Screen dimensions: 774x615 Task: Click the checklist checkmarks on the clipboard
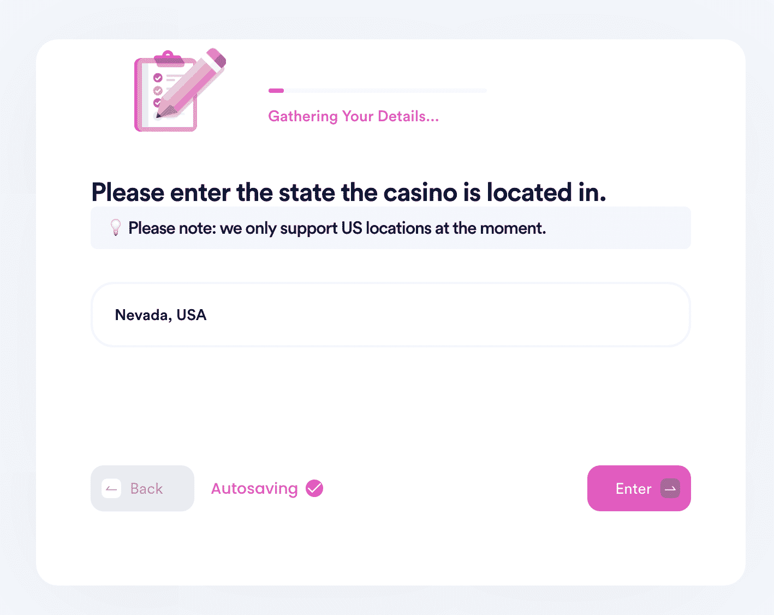pyautogui.click(x=158, y=90)
